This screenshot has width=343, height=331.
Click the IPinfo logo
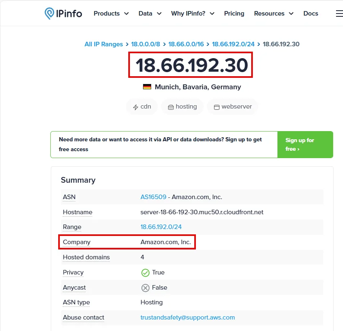(63, 14)
